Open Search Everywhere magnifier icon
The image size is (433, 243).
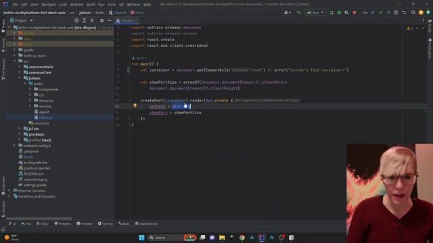click(413, 13)
